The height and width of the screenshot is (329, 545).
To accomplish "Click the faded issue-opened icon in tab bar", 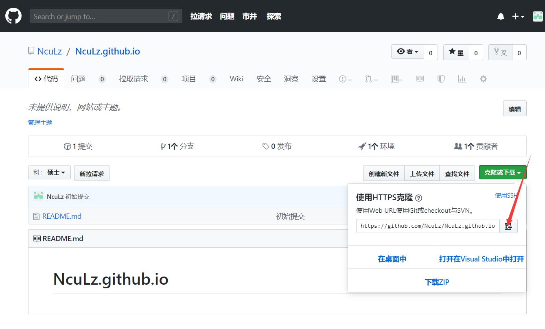I will pos(343,79).
